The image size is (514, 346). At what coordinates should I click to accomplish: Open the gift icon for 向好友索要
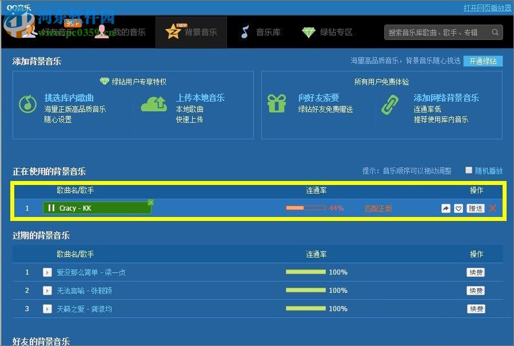[277, 104]
